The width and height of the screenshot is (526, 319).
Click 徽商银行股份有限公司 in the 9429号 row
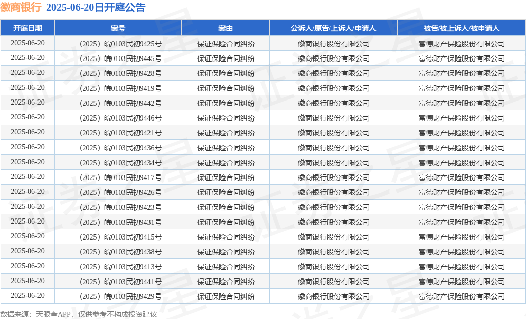click(334, 296)
